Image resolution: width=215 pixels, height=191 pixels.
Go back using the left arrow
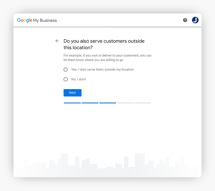click(x=57, y=41)
